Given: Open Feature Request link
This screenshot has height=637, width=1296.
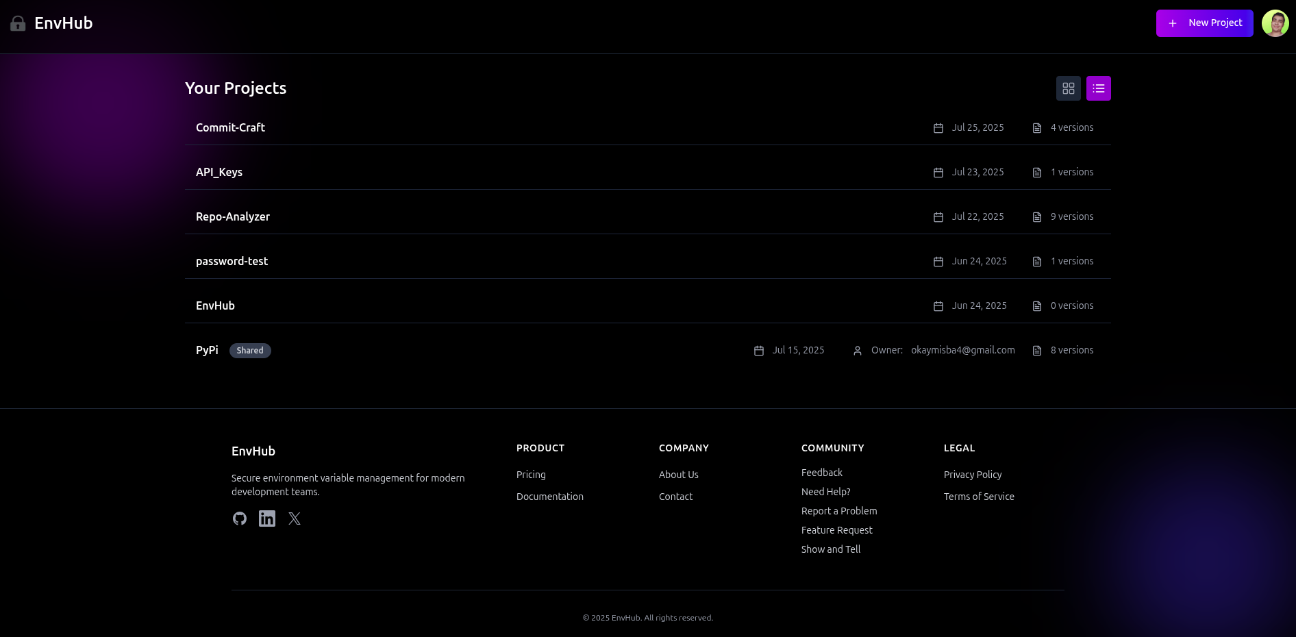Looking at the screenshot, I should click(837, 530).
